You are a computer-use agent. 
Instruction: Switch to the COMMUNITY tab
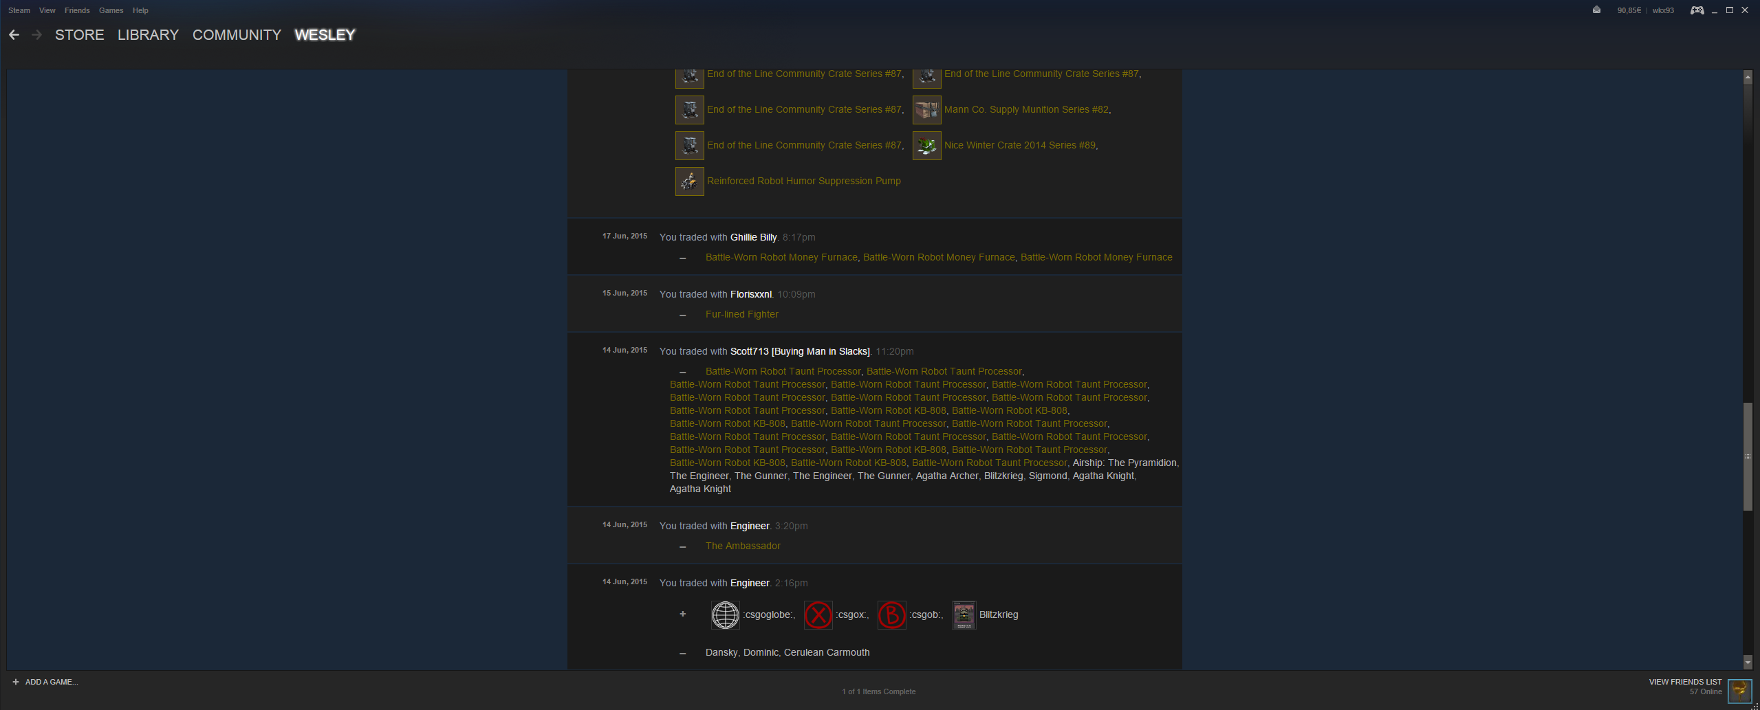237,35
